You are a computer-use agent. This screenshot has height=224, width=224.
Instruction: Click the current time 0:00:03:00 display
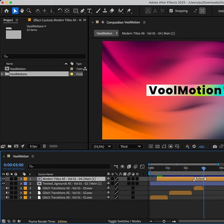pyautogui.click(x=14, y=165)
